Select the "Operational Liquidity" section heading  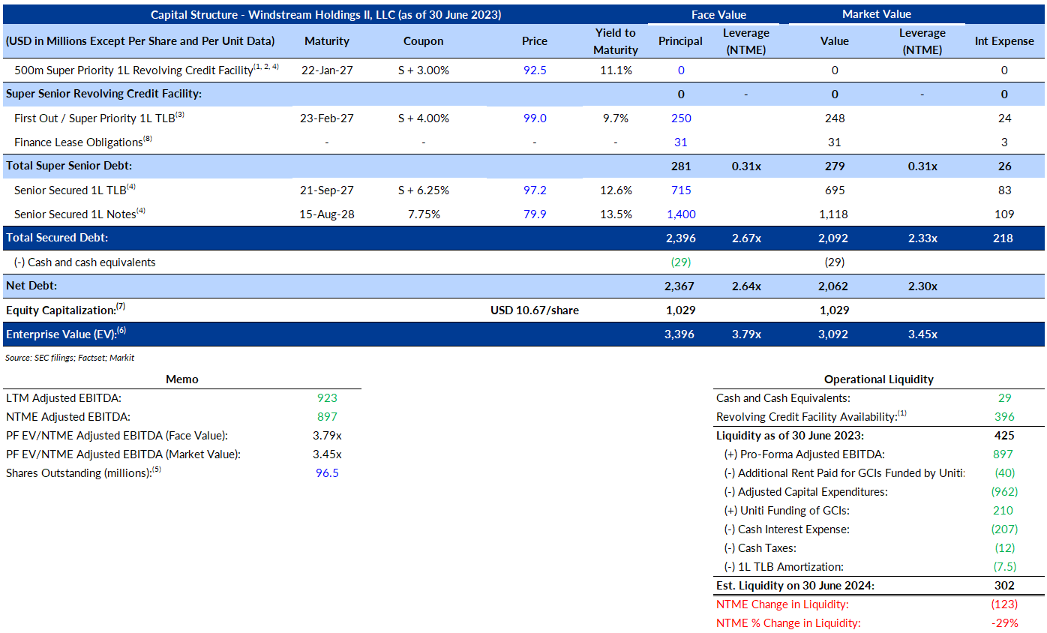click(x=879, y=379)
